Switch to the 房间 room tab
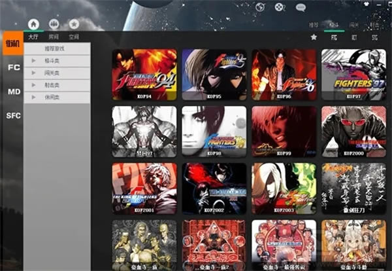 tap(54, 37)
